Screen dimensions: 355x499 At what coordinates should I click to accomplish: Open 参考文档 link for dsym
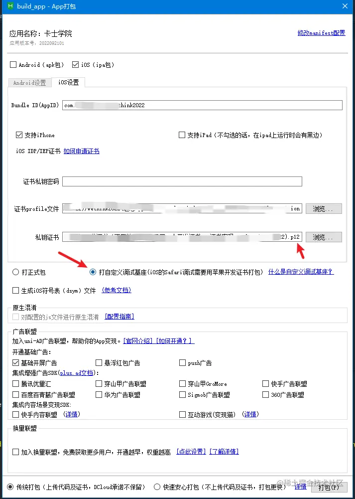(x=117, y=290)
